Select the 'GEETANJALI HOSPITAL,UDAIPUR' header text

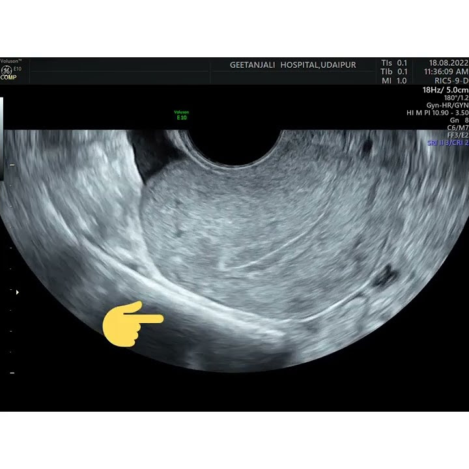coord(293,65)
